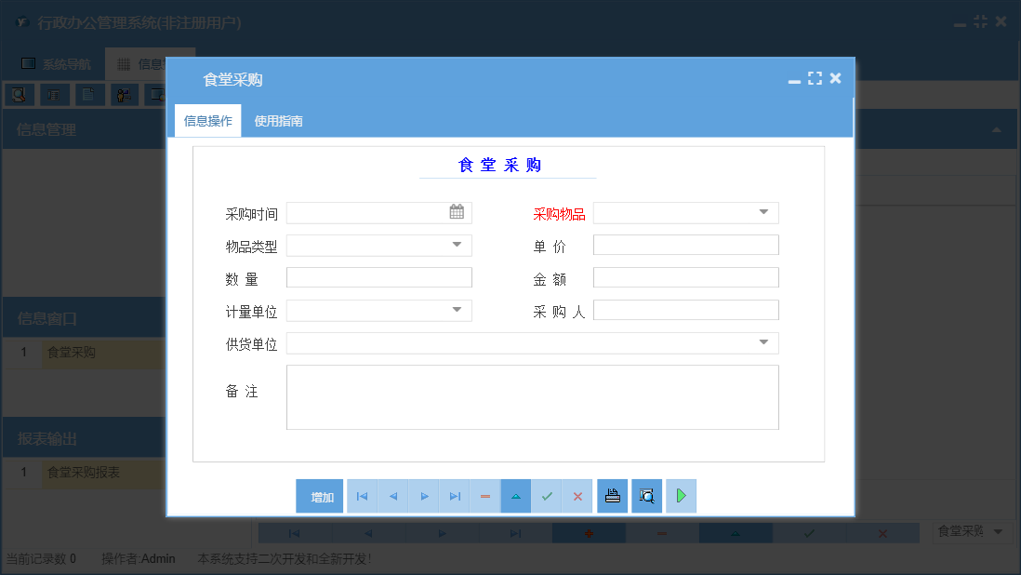Click the edit up-triangle icon in dialog toolbar
1021x575 pixels.
click(516, 496)
